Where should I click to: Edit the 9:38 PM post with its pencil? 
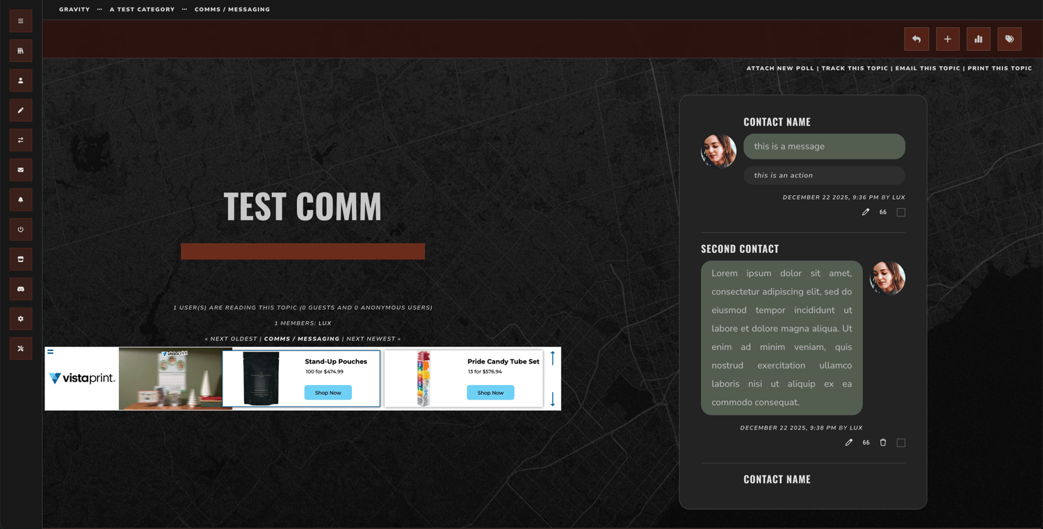(849, 442)
